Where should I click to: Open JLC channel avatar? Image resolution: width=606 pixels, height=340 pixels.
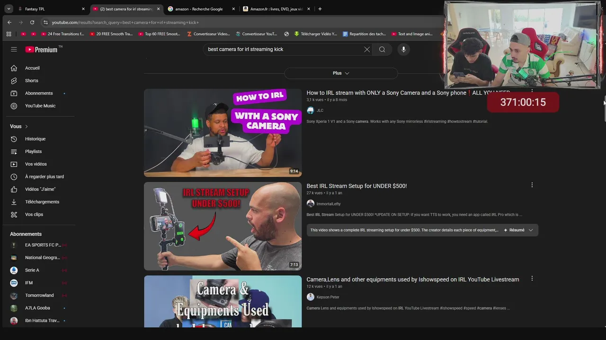[310, 110]
